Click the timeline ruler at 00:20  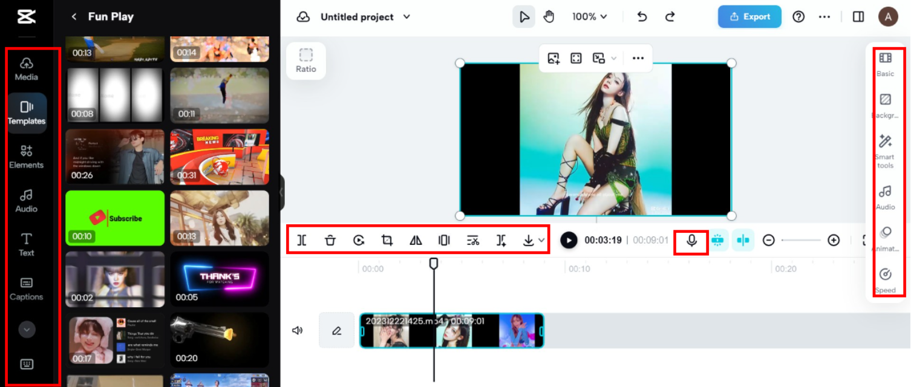click(785, 268)
